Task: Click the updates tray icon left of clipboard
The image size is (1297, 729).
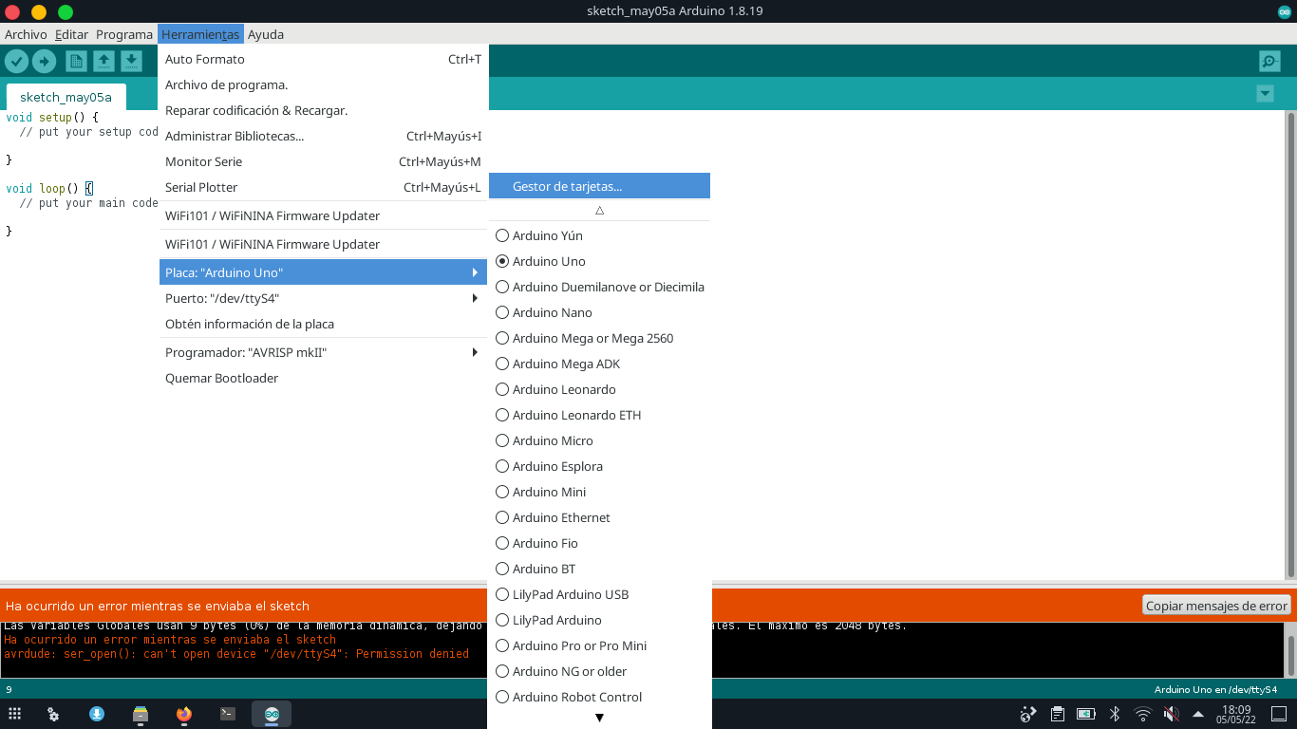Action: click(x=1028, y=714)
